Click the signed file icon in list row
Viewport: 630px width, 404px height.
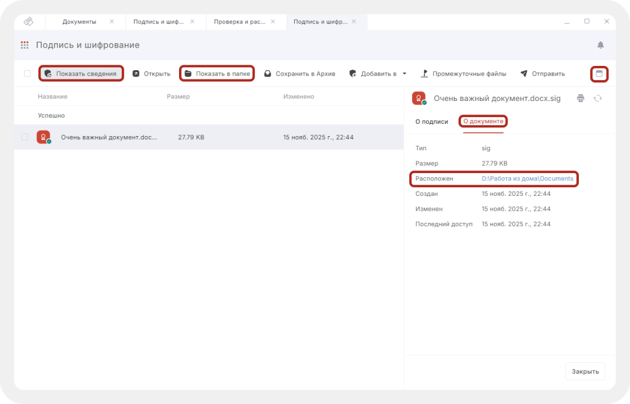click(43, 137)
